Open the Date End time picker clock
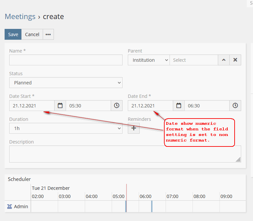The width and height of the screenshot is (253, 221). (x=235, y=106)
